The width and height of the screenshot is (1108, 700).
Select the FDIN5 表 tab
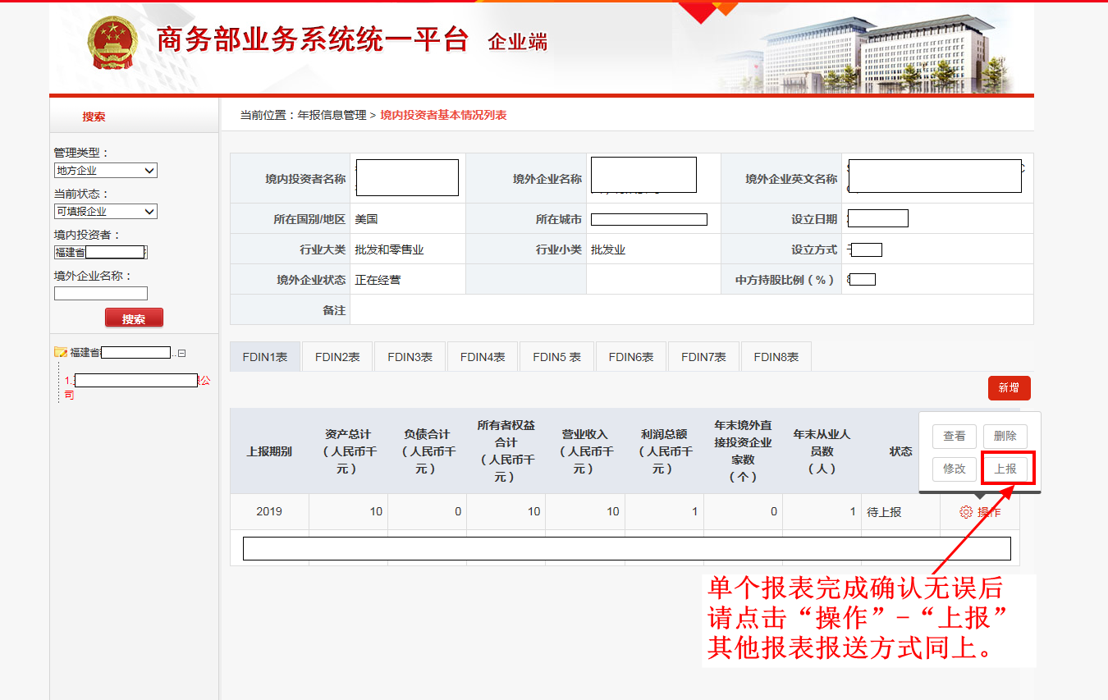pyautogui.click(x=556, y=357)
